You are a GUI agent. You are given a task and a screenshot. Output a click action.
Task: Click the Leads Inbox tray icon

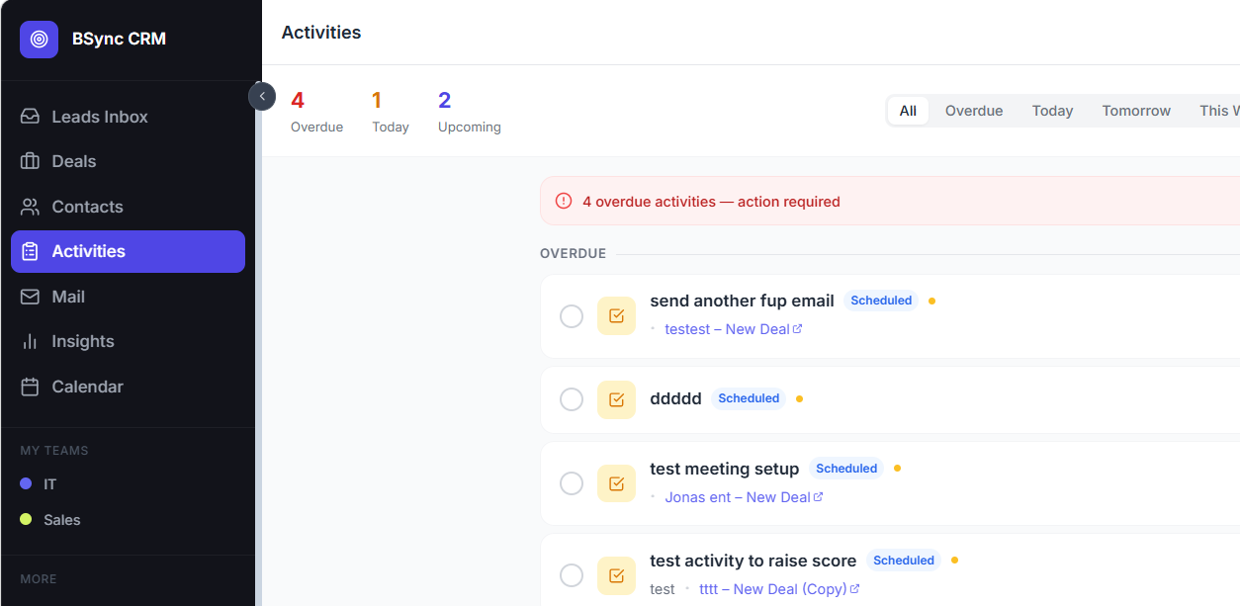pos(31,117)
